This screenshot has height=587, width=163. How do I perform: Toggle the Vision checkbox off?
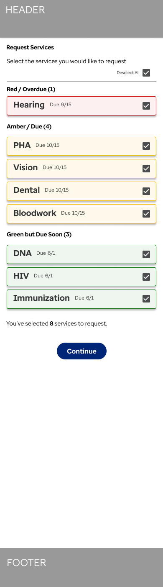146,169
